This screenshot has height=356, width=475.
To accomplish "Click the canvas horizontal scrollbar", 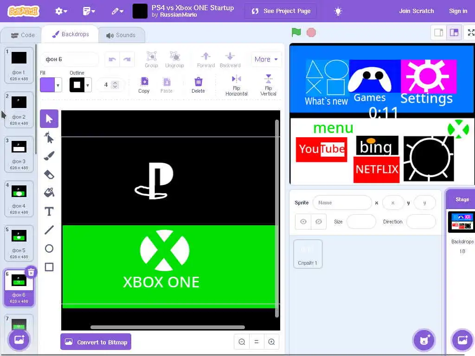I will (167, 327).
